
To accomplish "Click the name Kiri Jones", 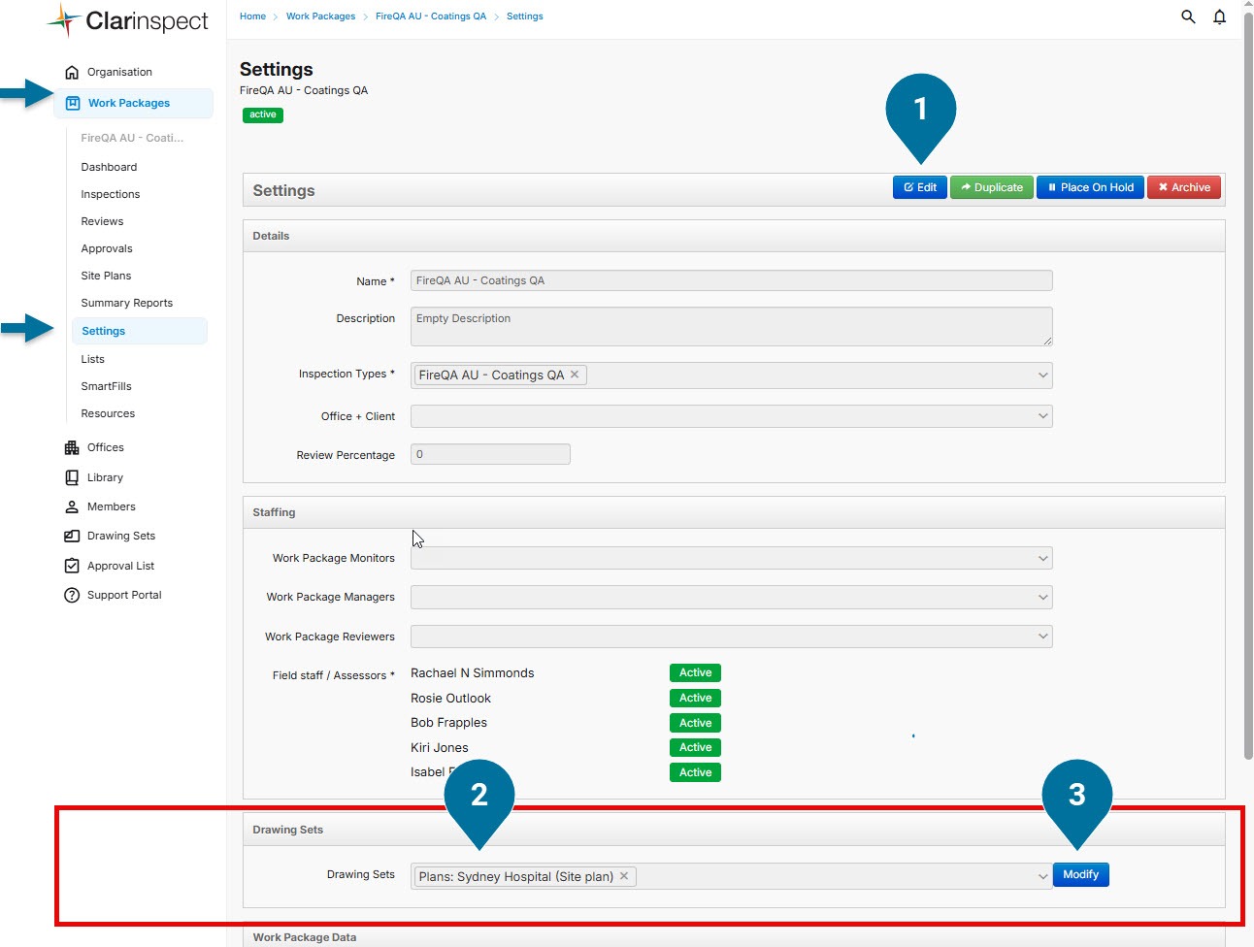I will coord(439,747).
